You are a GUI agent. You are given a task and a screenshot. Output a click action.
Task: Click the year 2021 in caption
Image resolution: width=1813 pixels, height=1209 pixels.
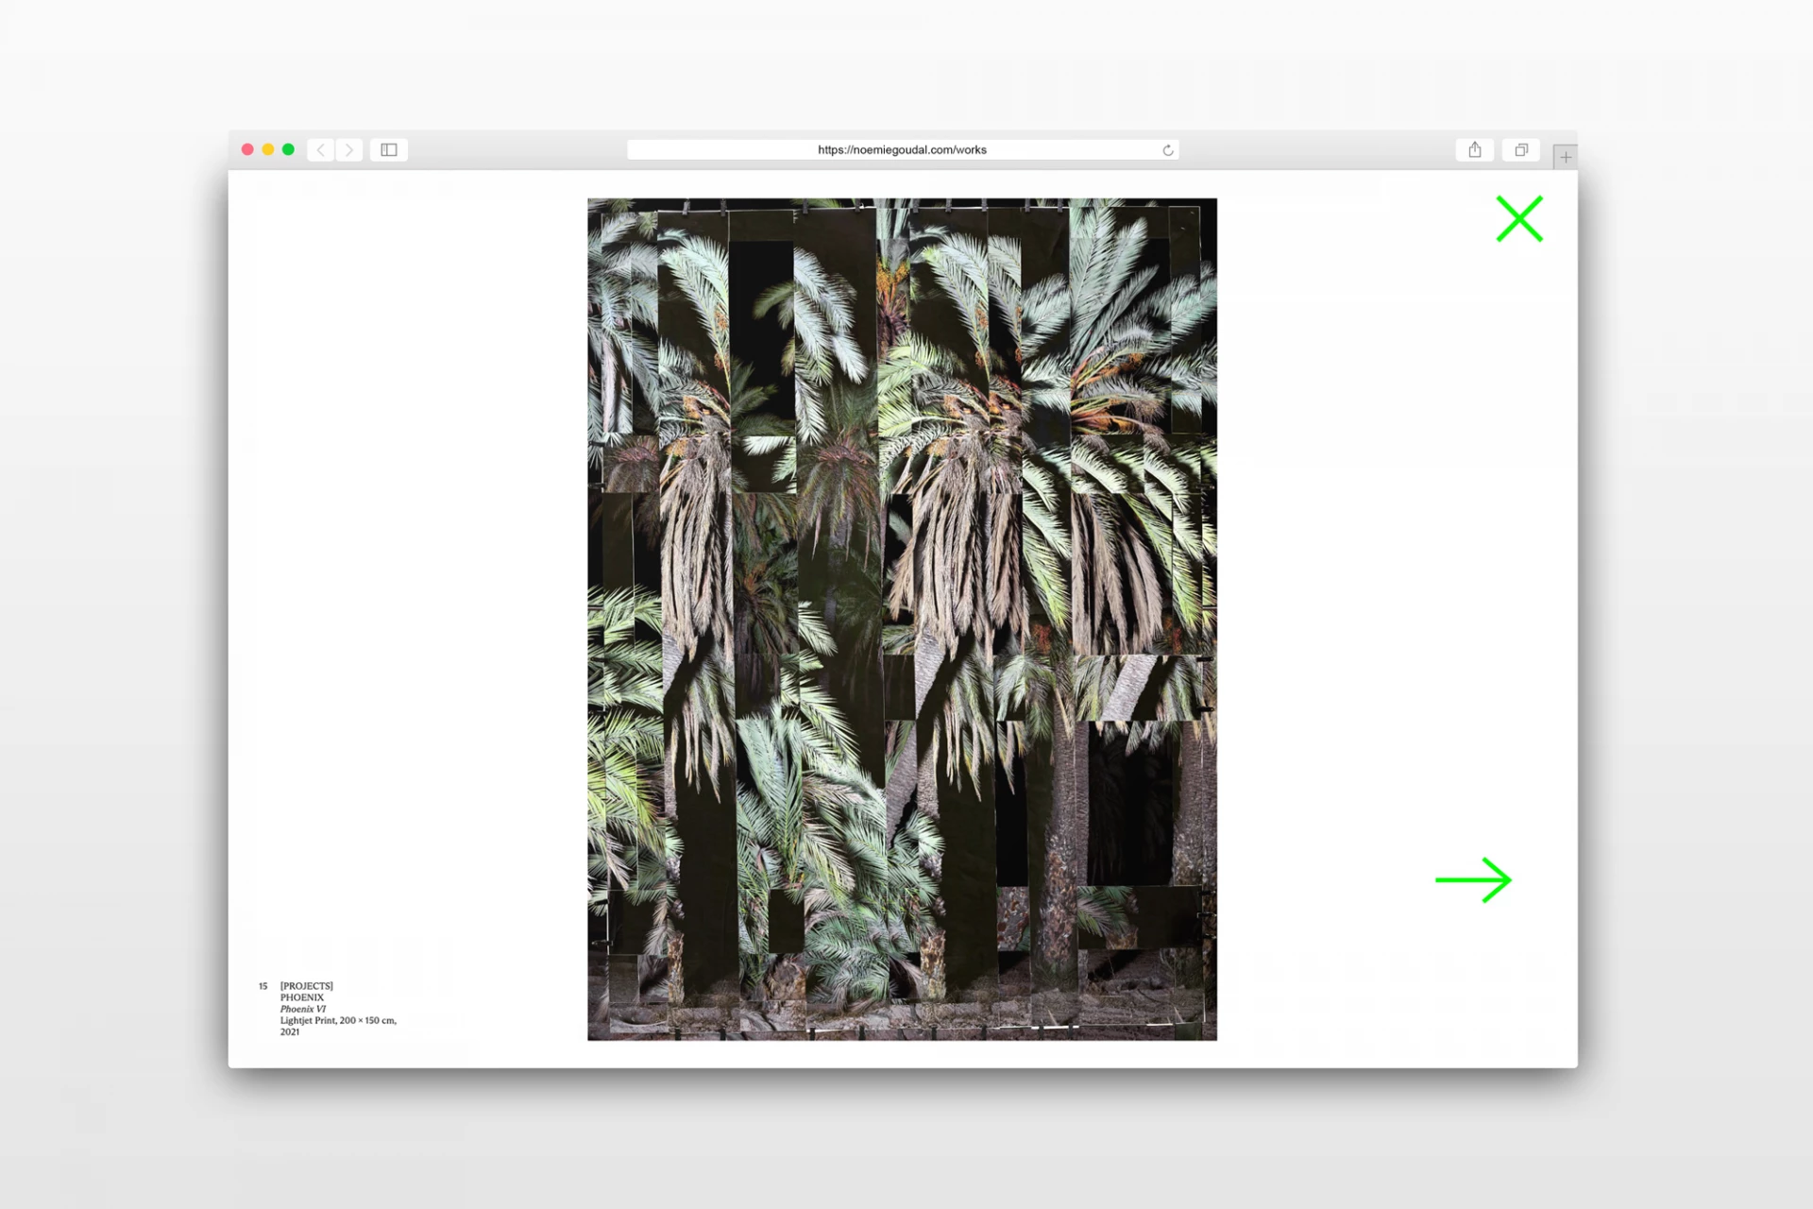[x=290, y=1031]
